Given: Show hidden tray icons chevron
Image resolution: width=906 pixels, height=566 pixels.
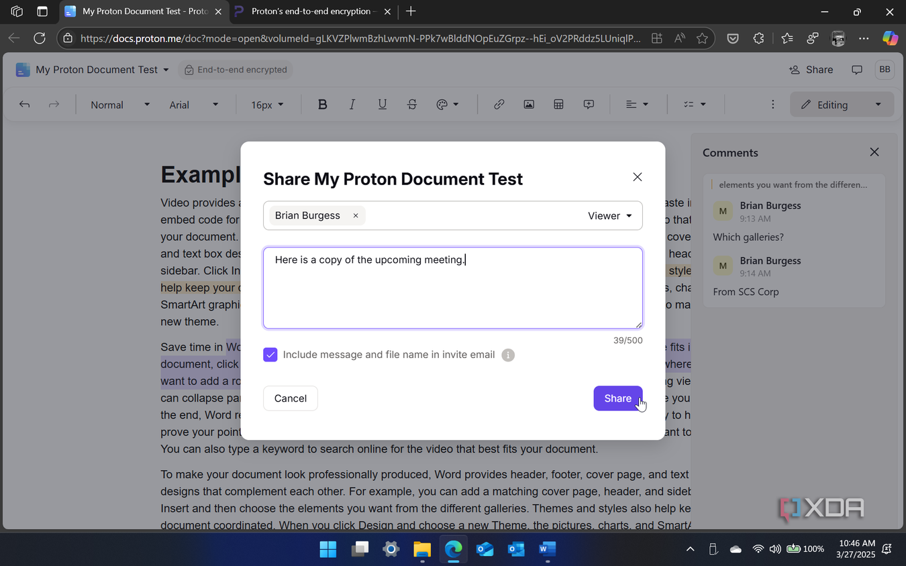Looking at the screenshot, I should 690,549.
